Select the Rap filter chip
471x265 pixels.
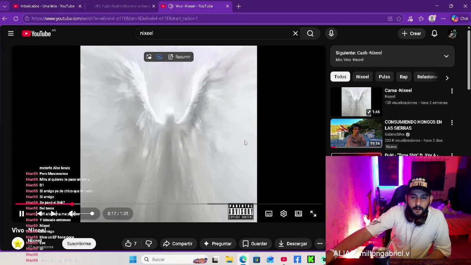coord(404,77)
